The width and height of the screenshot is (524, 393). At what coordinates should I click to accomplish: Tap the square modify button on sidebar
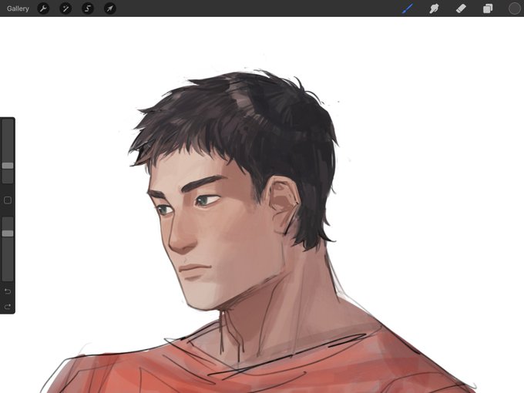8,200
